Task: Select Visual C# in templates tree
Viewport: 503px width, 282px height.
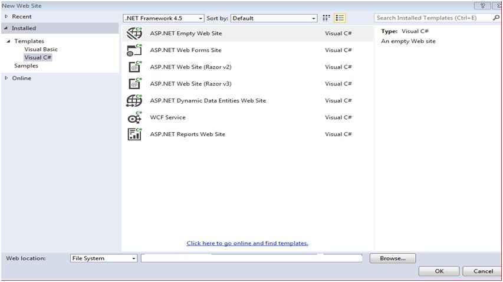Action: coord(38,57)
